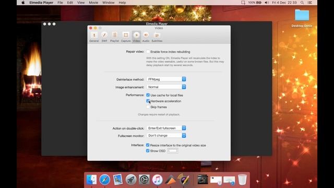
Task: Switch to Playlist preferences
Action: (114, 37)
